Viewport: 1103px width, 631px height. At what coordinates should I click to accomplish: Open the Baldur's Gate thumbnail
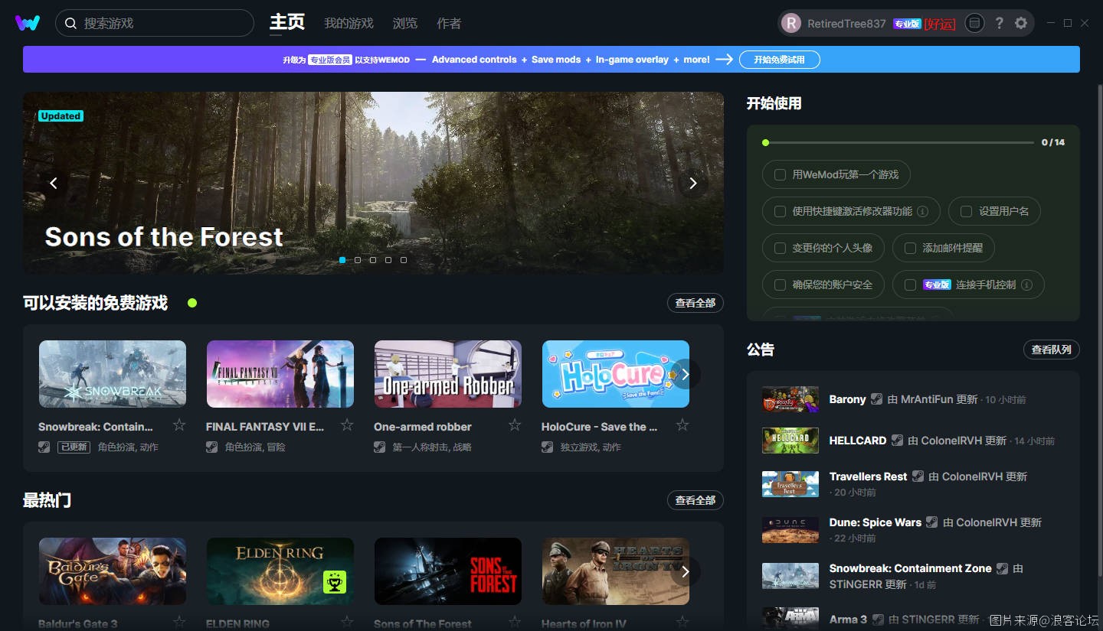[x=113, y=571]
